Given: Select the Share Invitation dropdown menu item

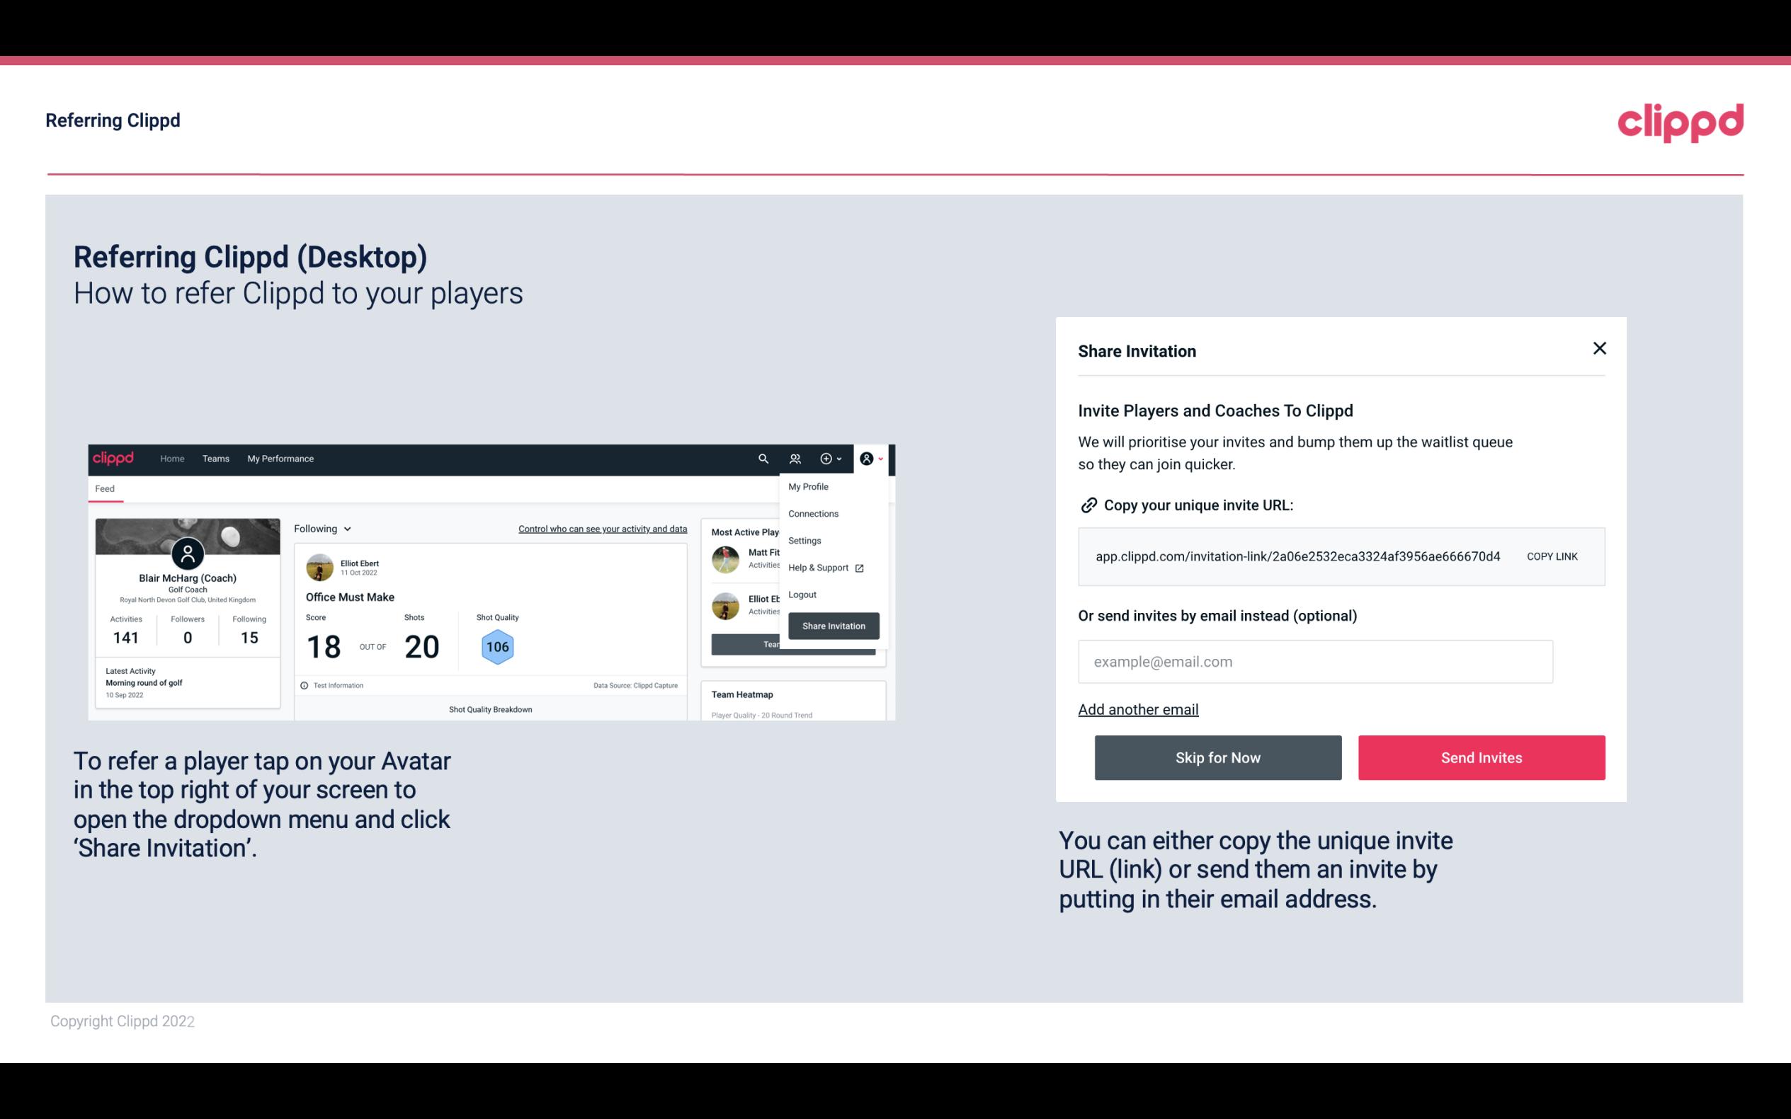Looking at the screenshot, I should (833, 625).
